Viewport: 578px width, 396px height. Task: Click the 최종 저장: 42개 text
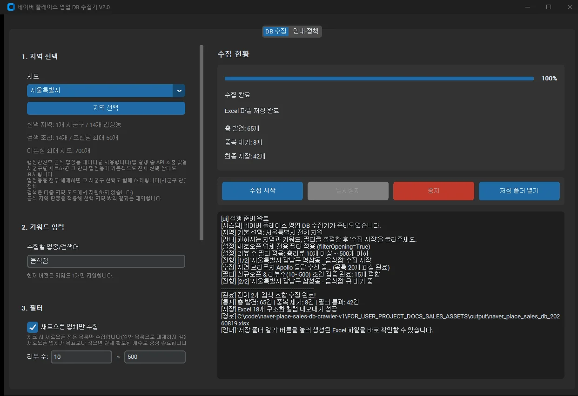(x=245, y=156)
